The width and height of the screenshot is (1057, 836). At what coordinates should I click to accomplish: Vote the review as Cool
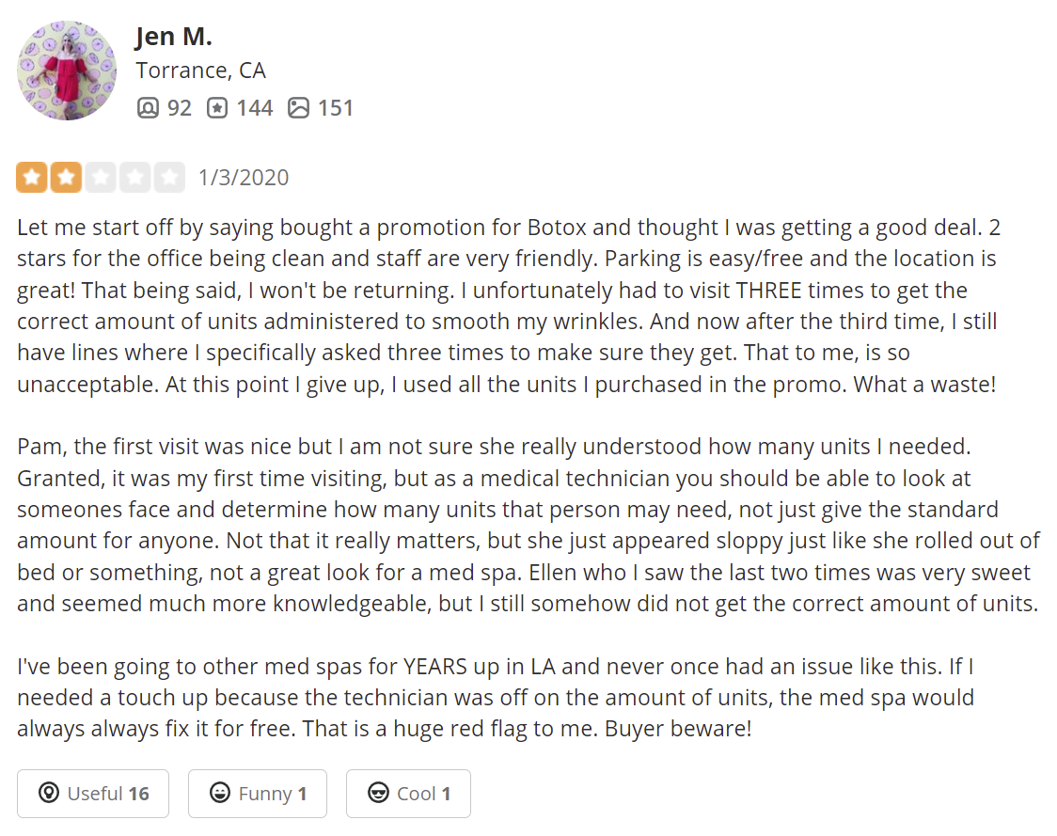pos(408,794)
